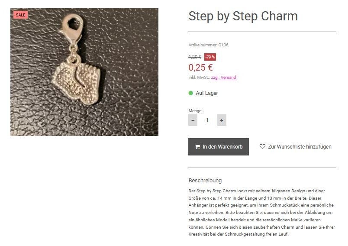Viewport: 348px width, 246px height.
Task: Click the Step by Step Charm title
Action: (x=243, y=16)
